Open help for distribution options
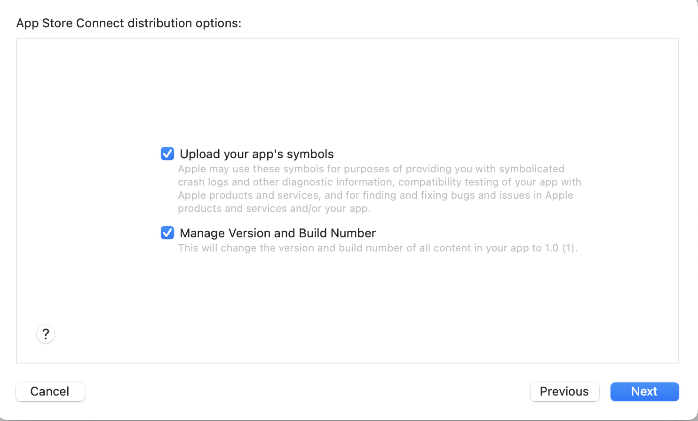 pyautogui.click(x=46, y=334)
